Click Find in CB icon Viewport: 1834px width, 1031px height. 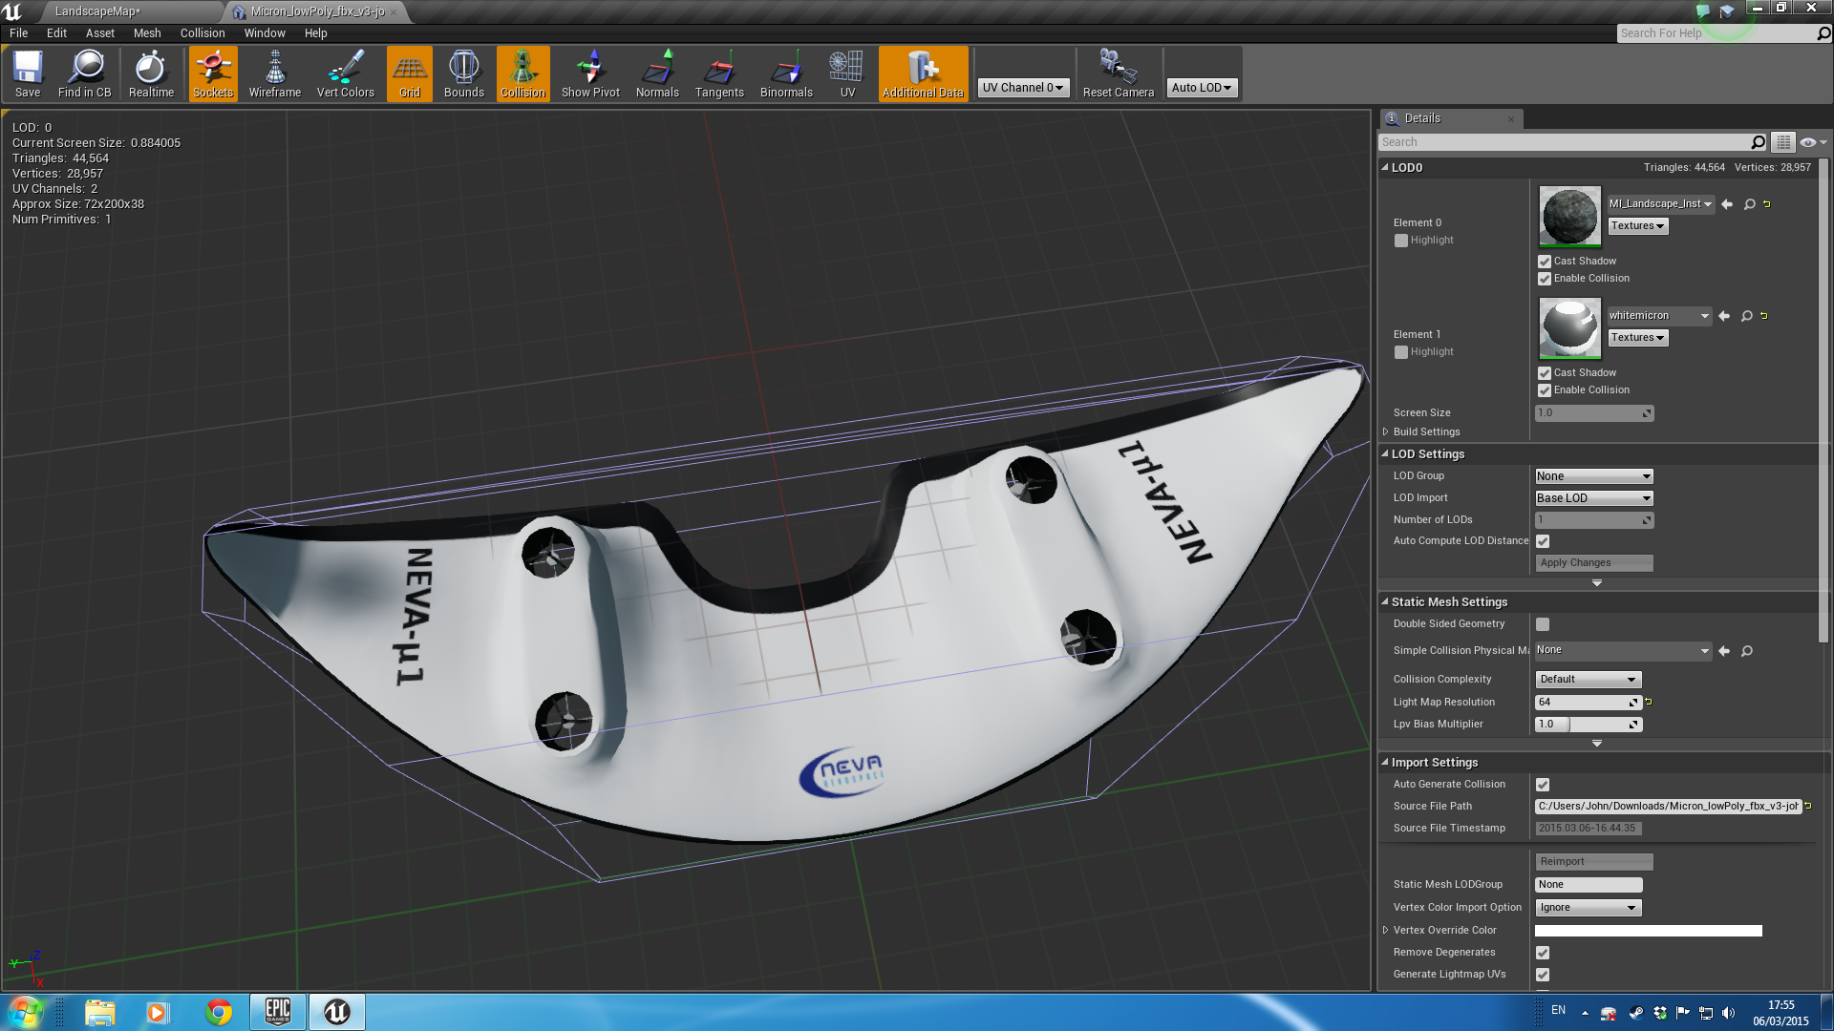(x=85, y=74)
